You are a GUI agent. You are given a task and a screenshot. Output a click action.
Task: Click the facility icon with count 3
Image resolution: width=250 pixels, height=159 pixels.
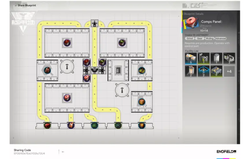[x=229, y=58]
